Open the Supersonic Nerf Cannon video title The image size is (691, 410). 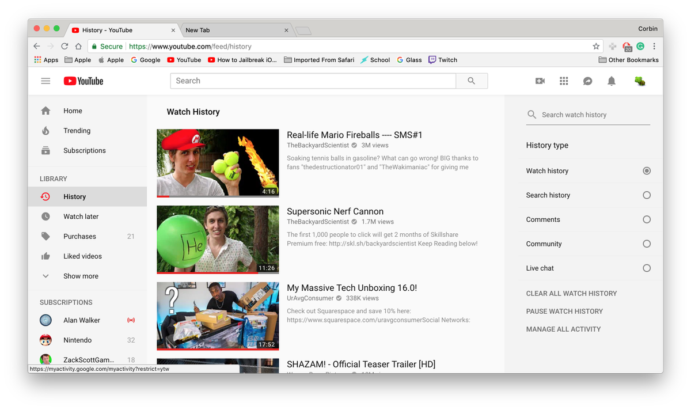(335, 211)
